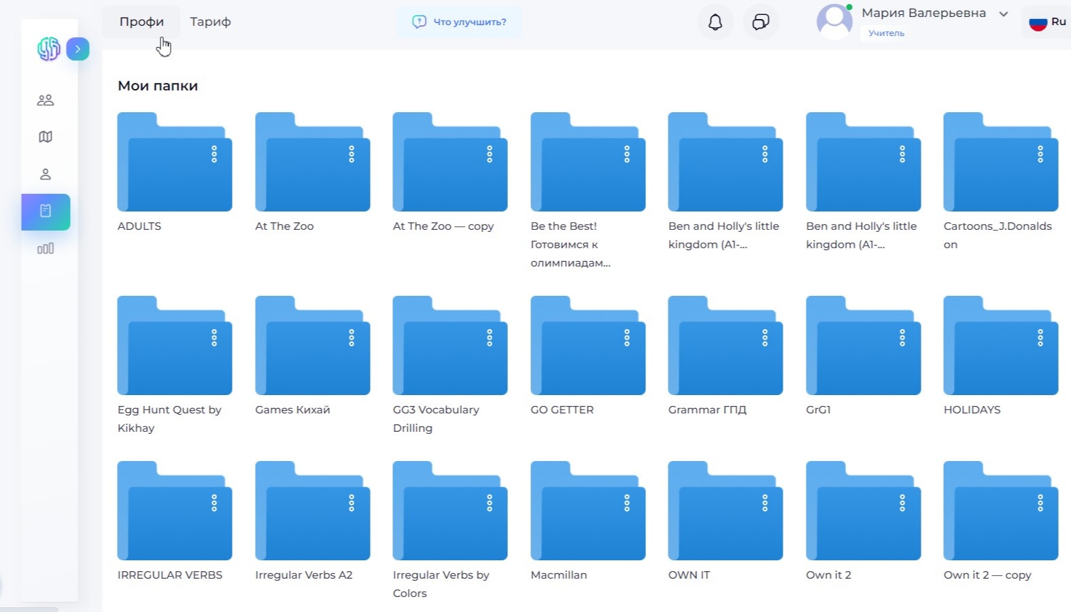Open the chat messages icon

pyautogui.click(x=760, y=22)
